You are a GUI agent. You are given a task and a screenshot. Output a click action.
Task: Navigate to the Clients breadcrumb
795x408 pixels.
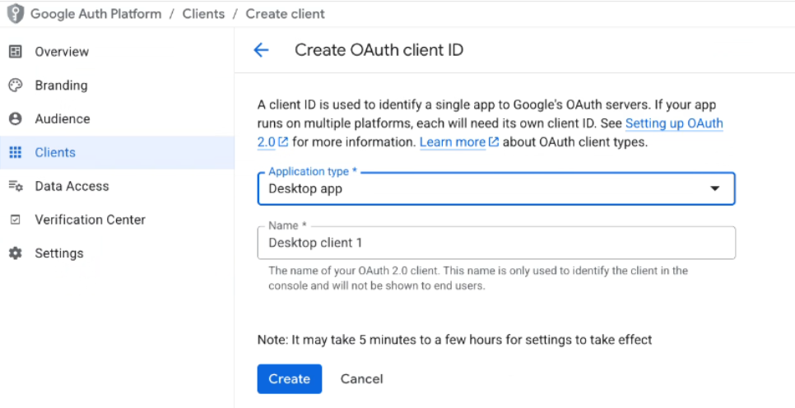202,14
